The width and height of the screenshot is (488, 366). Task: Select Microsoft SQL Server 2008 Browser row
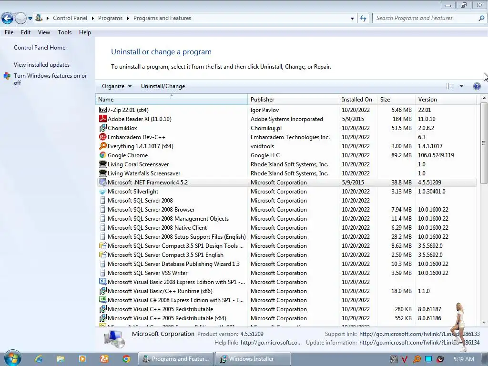286,210
